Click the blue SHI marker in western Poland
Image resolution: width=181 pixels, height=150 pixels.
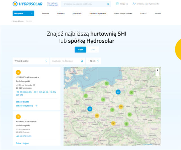[90, 109]
